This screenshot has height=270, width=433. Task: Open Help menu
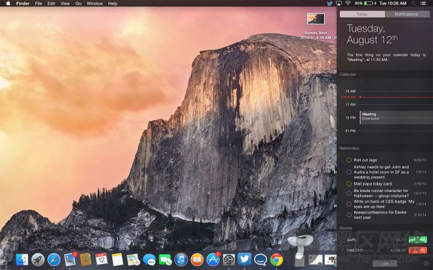(x=113, y=3)
